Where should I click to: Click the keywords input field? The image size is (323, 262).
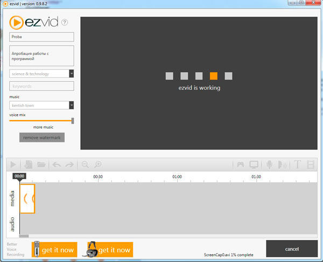[41, 86]
